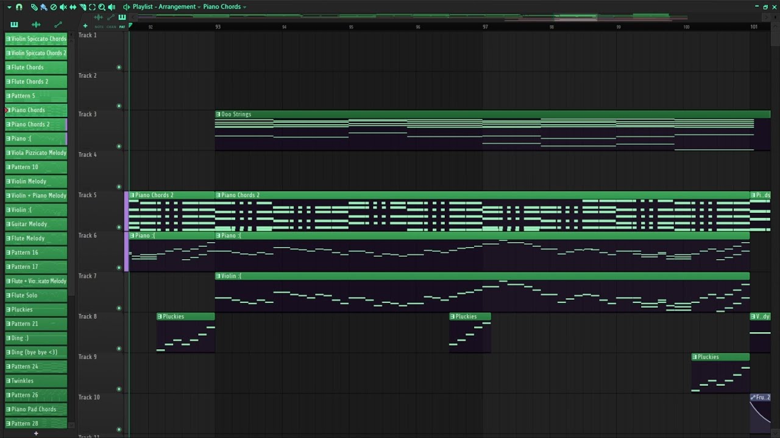Click the add plus icon above tracks

pos(85,26)
